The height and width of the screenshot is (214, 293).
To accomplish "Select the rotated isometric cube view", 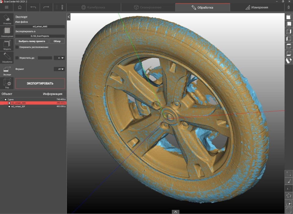I will tap(289, 61).
